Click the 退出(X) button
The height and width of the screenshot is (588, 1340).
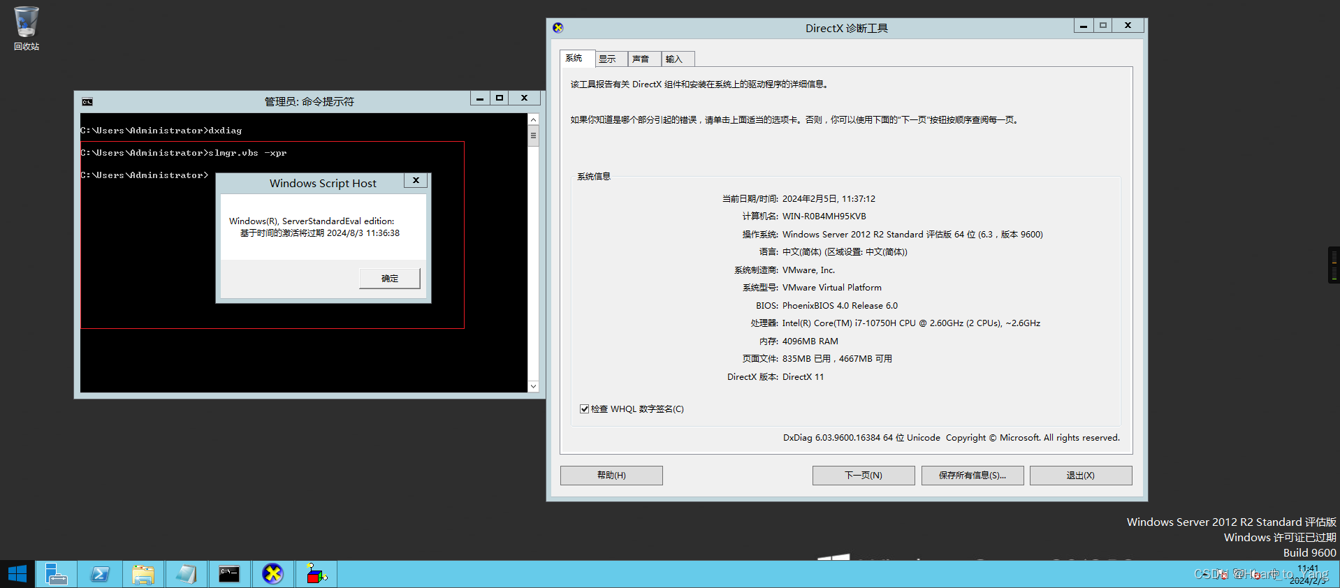coord(1081,476)
